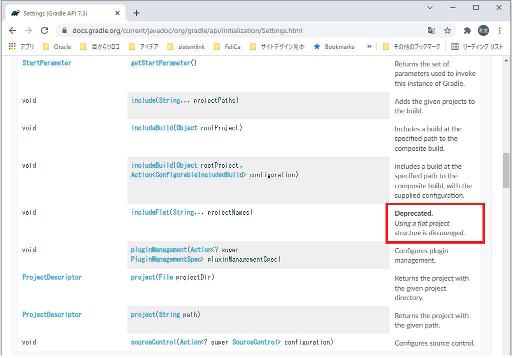Open the deprecated includeFlat method link

pos(149,212)
